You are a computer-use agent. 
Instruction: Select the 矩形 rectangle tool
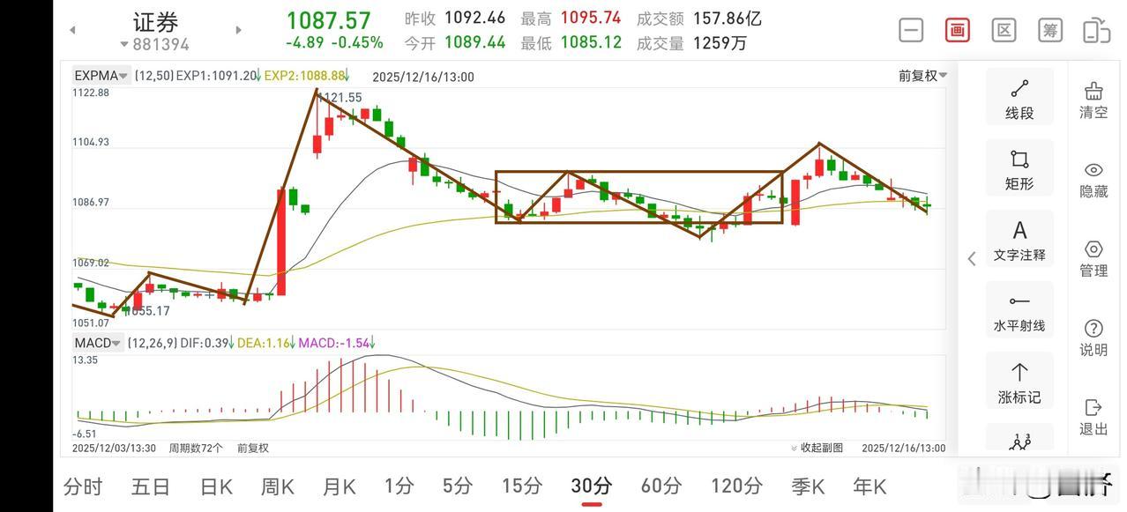[x=1019, y=168]
